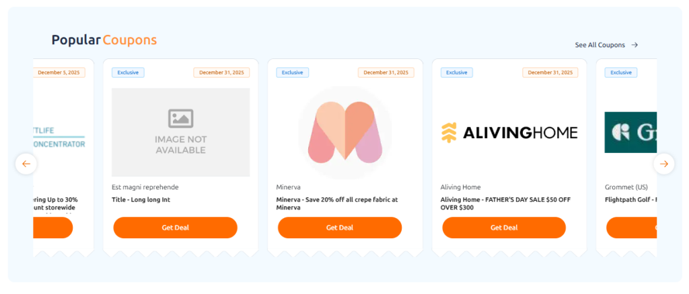Click the Flightpath Golf coupon title
The width and height of the screenshot is (689, 294).
630,199
